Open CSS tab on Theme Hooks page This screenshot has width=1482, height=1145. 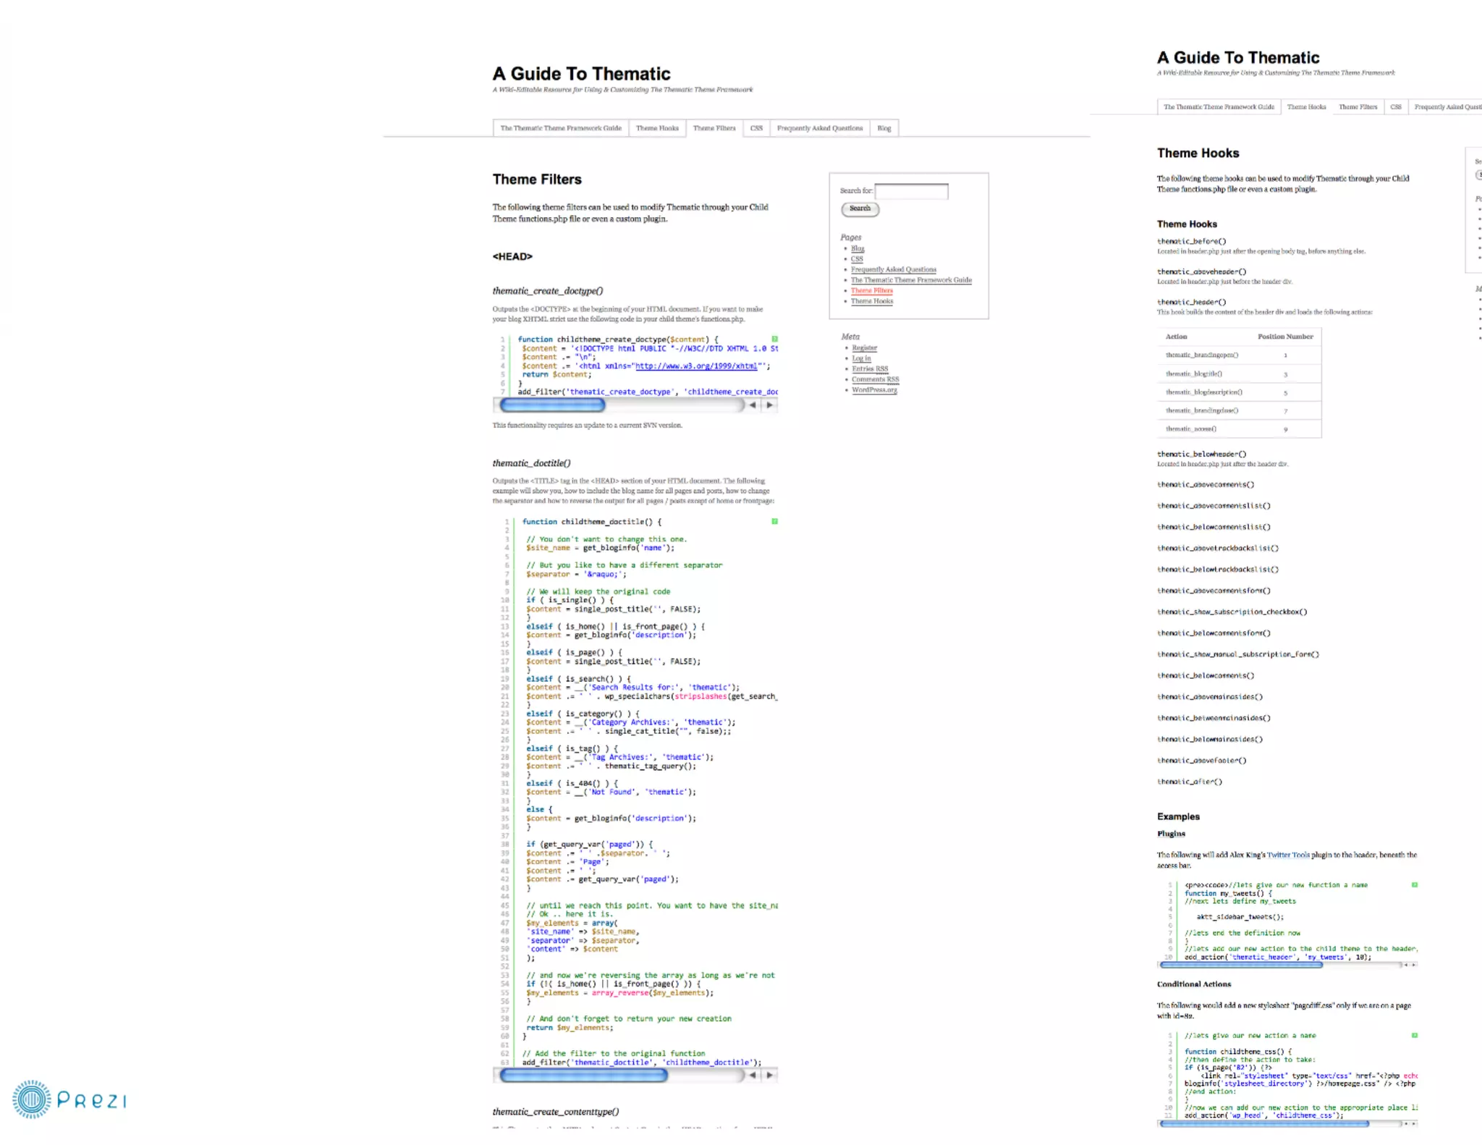tap(1395, 107)
